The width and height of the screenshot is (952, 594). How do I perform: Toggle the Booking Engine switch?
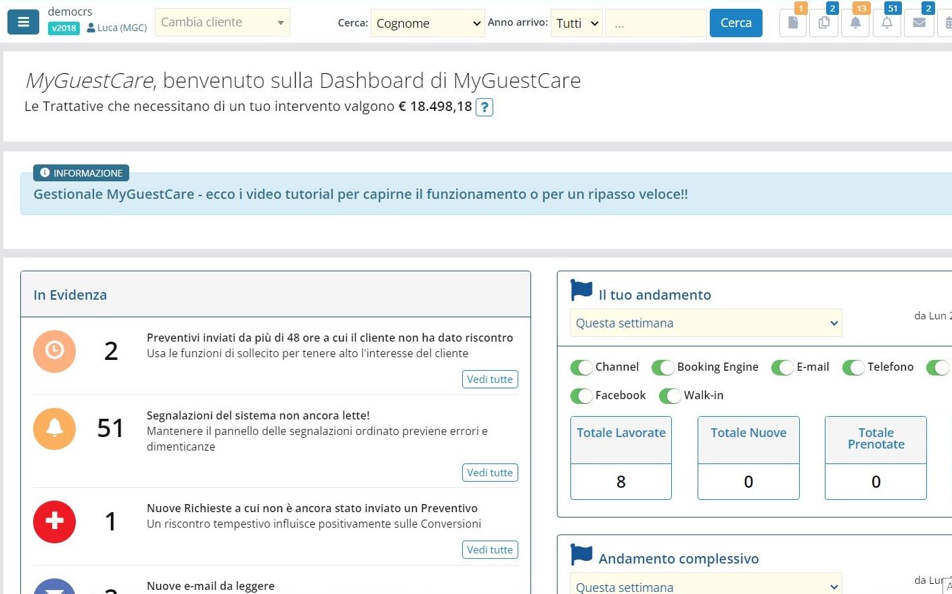tap(663, 367)
